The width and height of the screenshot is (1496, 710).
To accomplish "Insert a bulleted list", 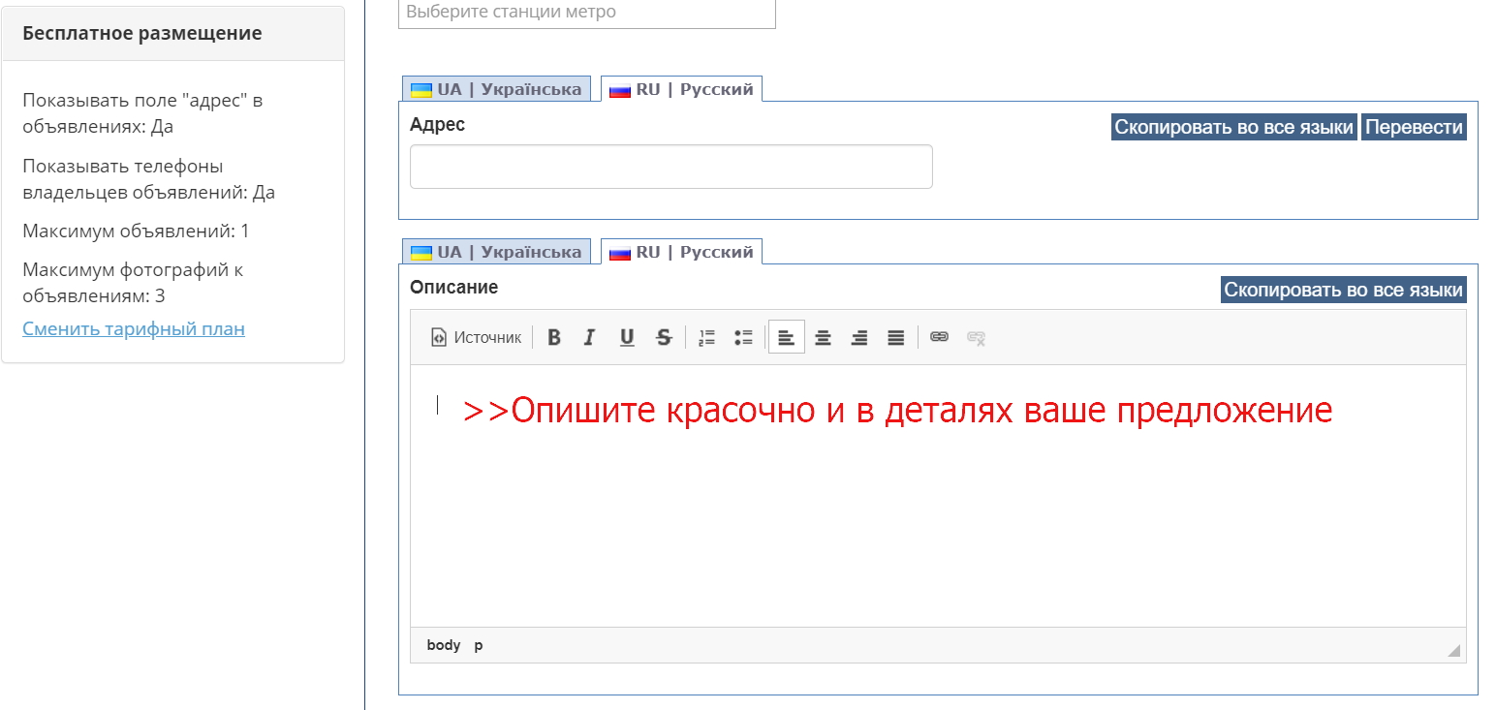I will coord(743,337).
